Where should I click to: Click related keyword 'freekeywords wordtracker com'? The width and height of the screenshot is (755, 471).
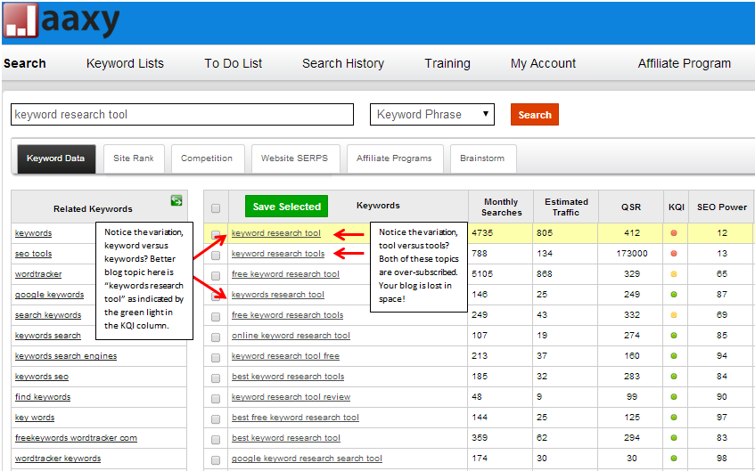[76, 438]
